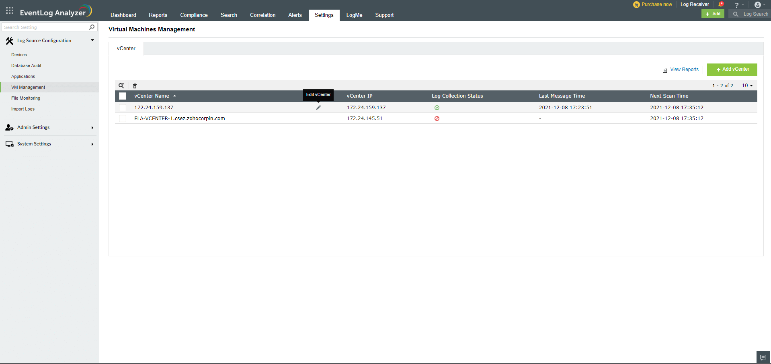Image resolution: width=771 pixels, height=364 pixels.
Task: Click the blocked log collection icon for ELA-VCENTER-1
Action: [437, 118]
